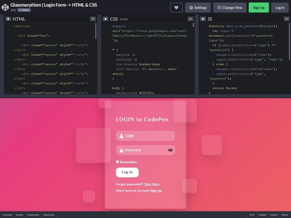Open the Console tab in footer

7,215
